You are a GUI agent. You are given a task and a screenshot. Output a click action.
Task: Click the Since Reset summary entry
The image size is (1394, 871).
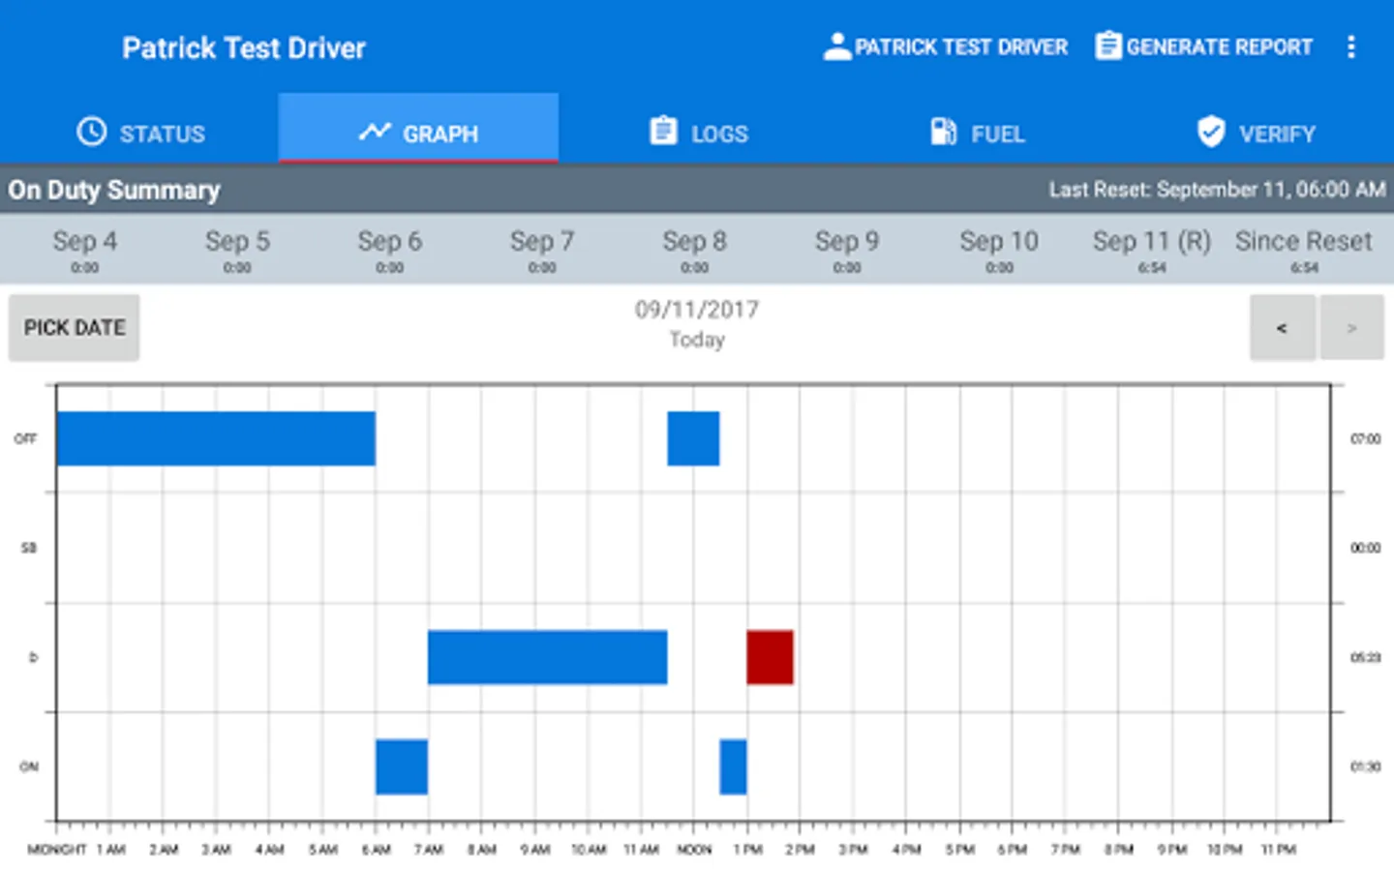coord(1304,250)
